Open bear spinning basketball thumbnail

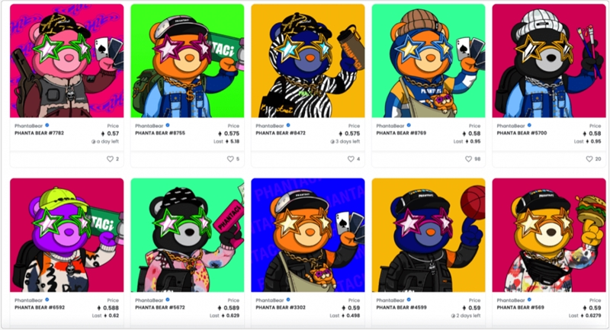429,235
